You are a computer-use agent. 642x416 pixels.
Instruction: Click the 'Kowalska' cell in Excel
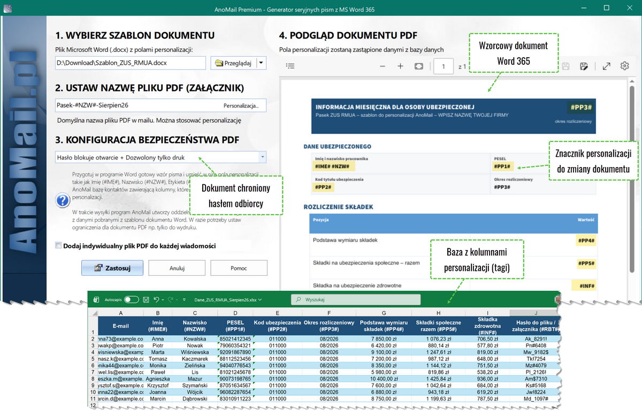pyautogui.click(x=195, y=339)
